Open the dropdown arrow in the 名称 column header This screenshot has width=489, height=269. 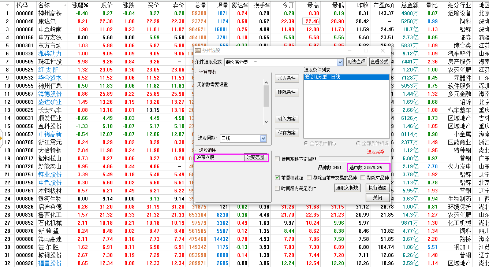(x=65, y=5)
